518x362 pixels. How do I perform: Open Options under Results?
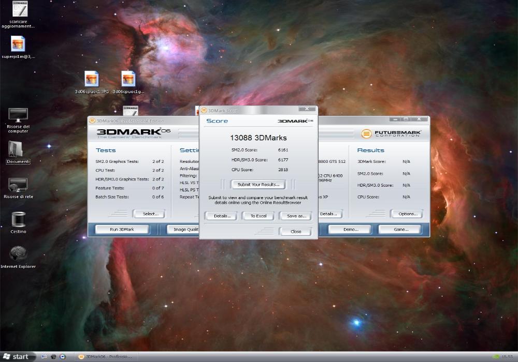[408, 214]
